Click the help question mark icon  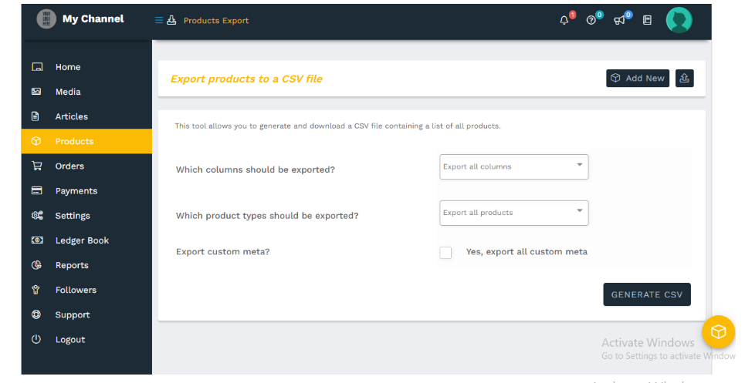(x=591, y=20)
